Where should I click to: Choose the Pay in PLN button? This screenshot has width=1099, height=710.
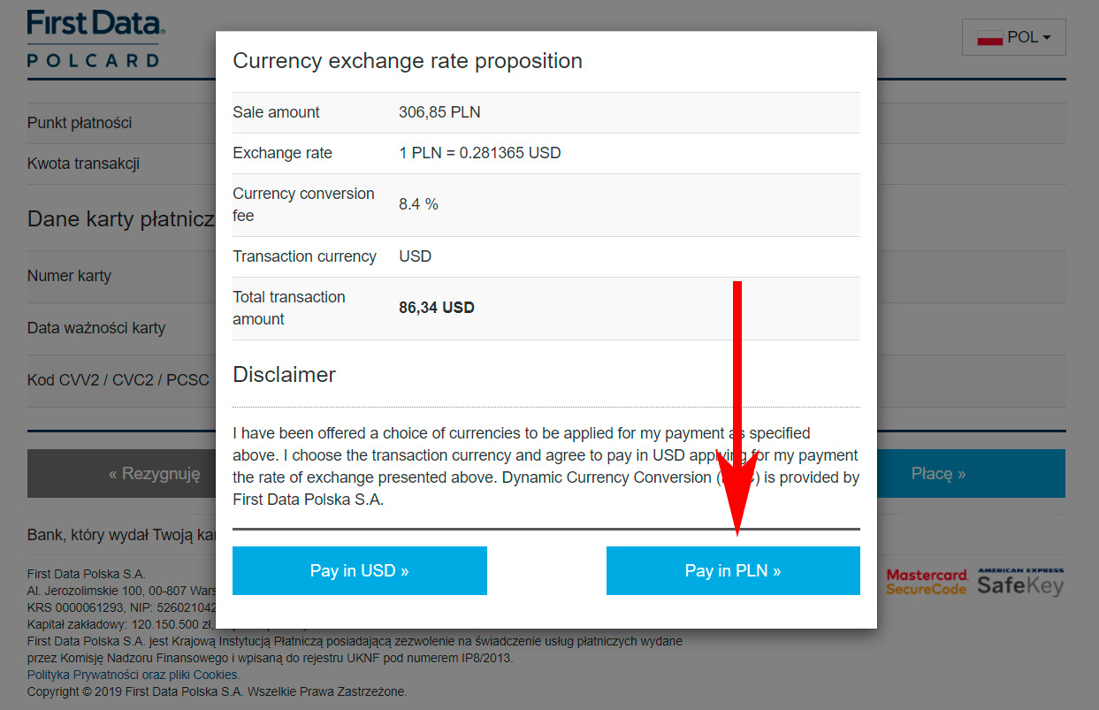732,570
